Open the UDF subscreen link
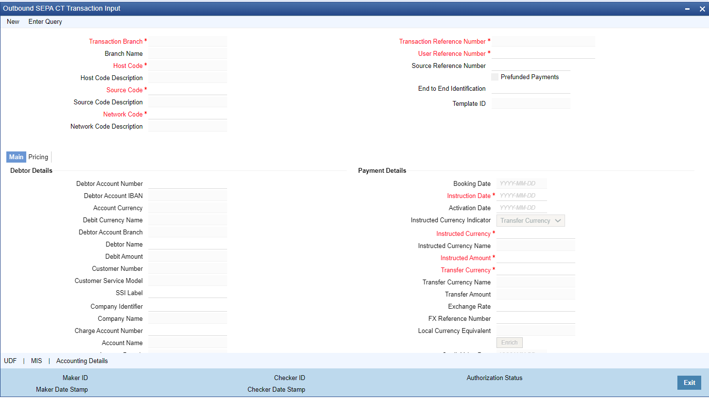This screenshot has width=709, height=398. coord(10,361)
